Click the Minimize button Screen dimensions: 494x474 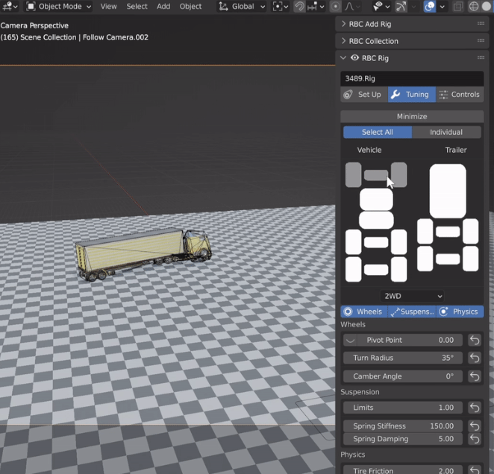click(412, 116)
